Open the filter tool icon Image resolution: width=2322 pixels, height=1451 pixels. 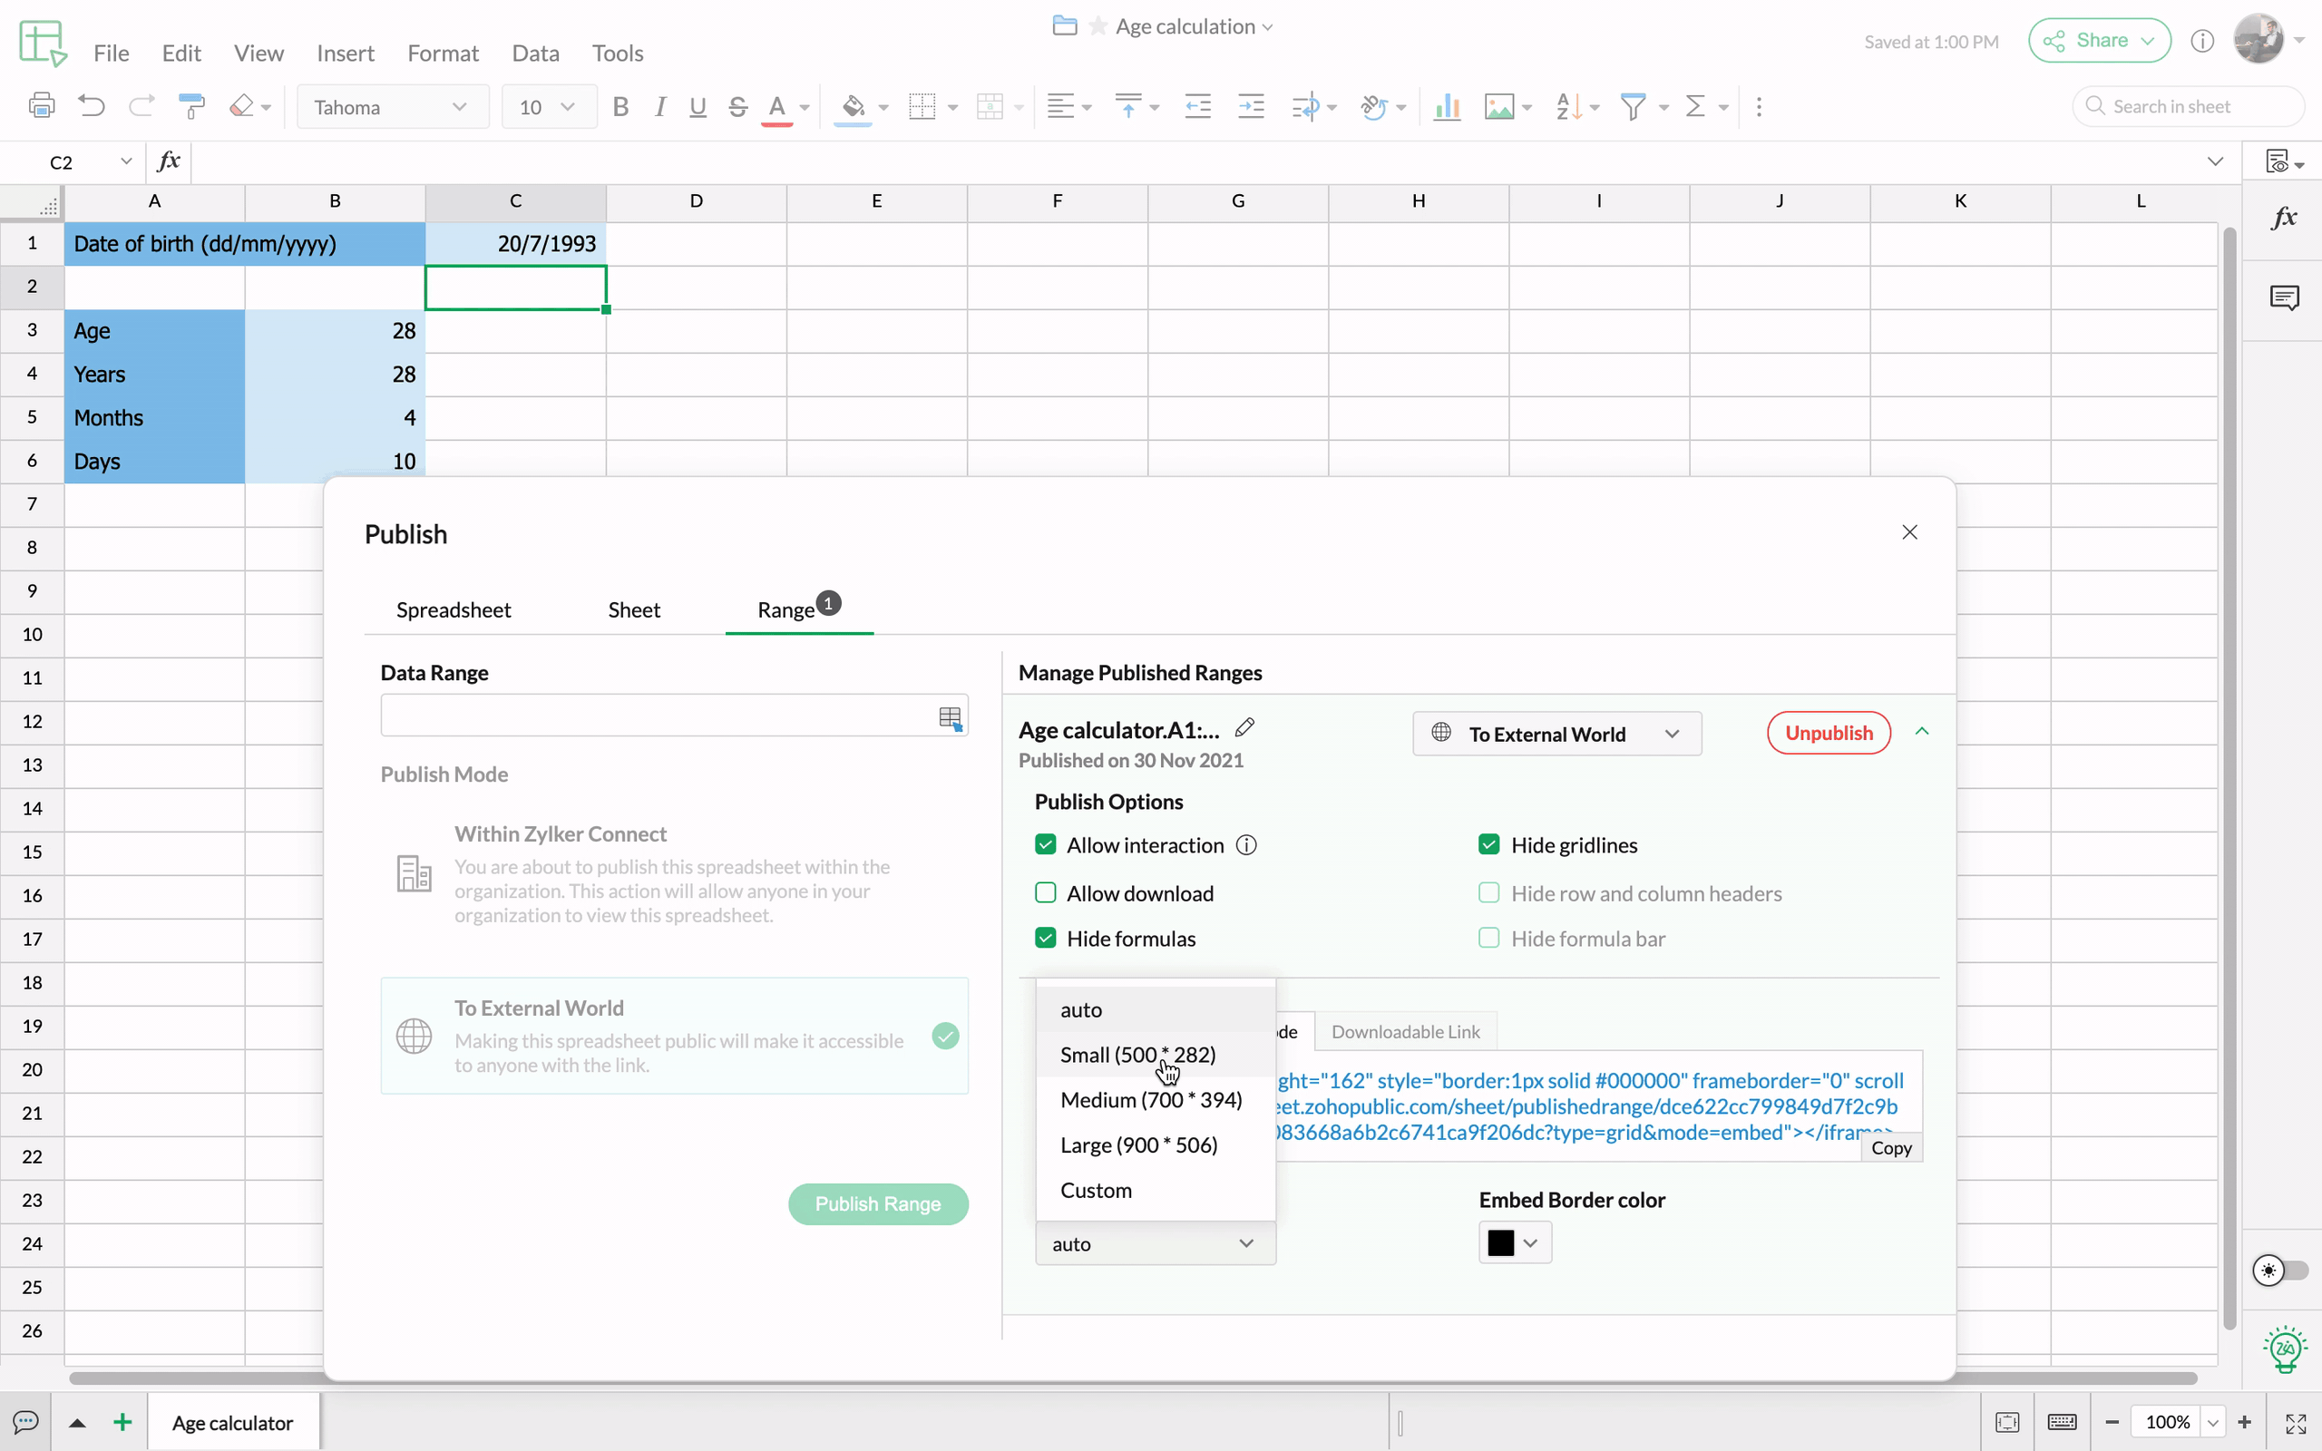point(1632,106)
